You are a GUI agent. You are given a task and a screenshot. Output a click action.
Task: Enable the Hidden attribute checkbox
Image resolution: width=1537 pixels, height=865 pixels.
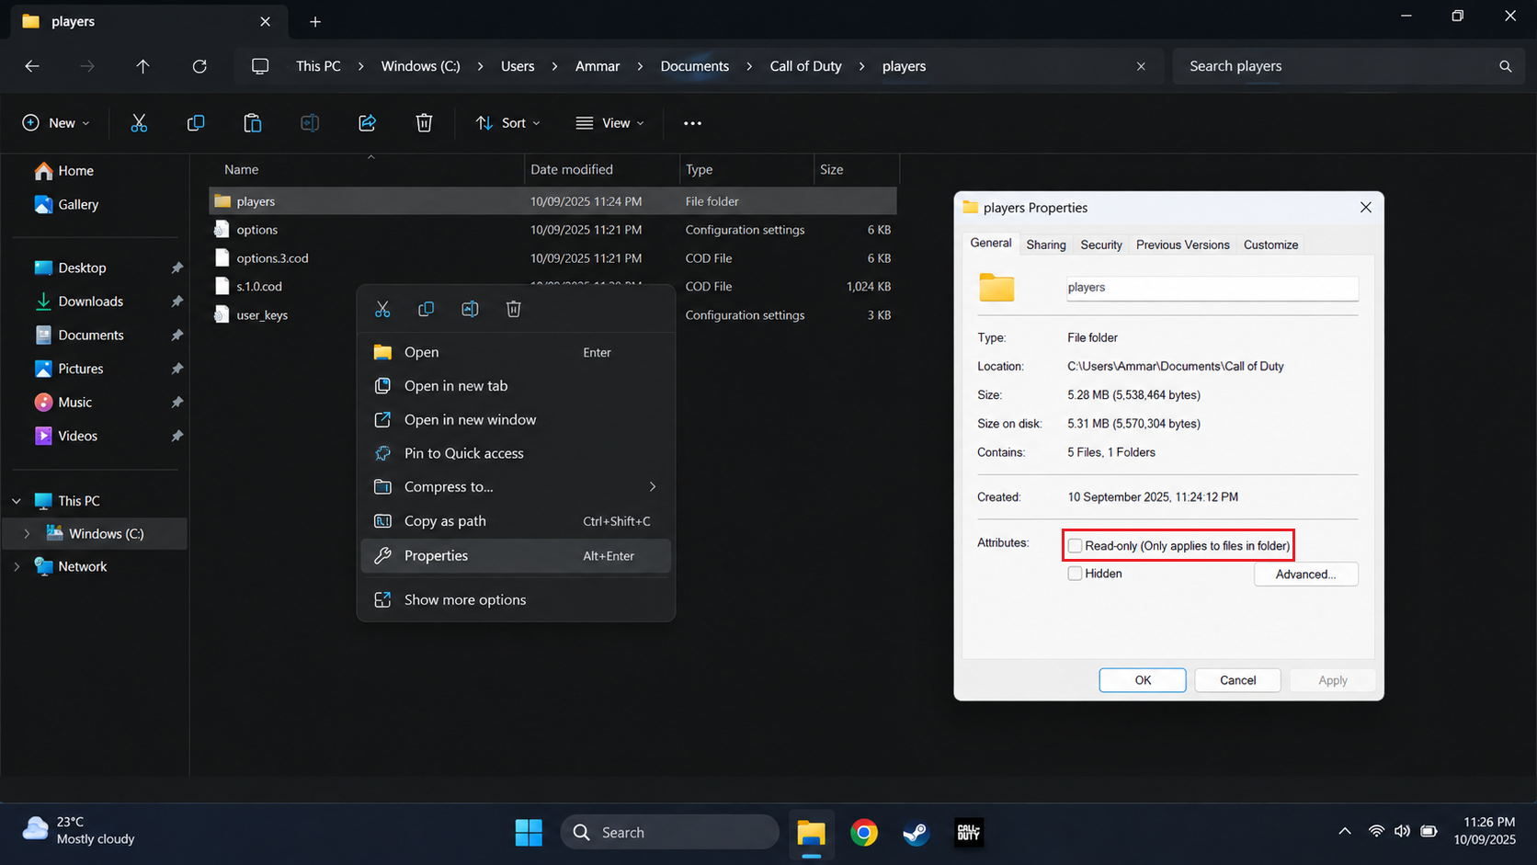pos(1075,574)
